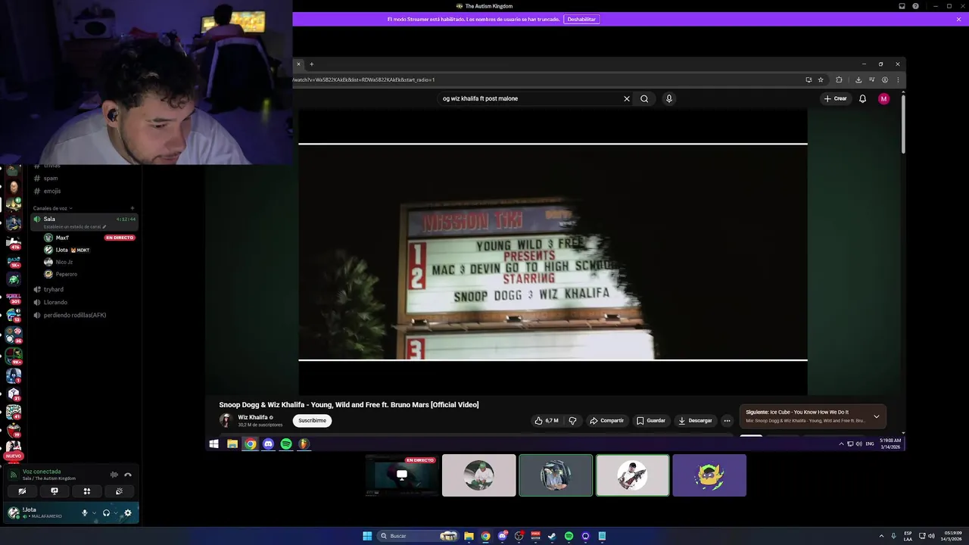Viewport: 969px width, 545px height.
Task: Click the Windows taskbar Buscar search box
Action: (x=417, y=536)
